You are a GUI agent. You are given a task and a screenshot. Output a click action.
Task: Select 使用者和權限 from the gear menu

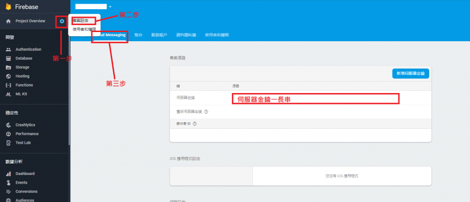[84, 29]
